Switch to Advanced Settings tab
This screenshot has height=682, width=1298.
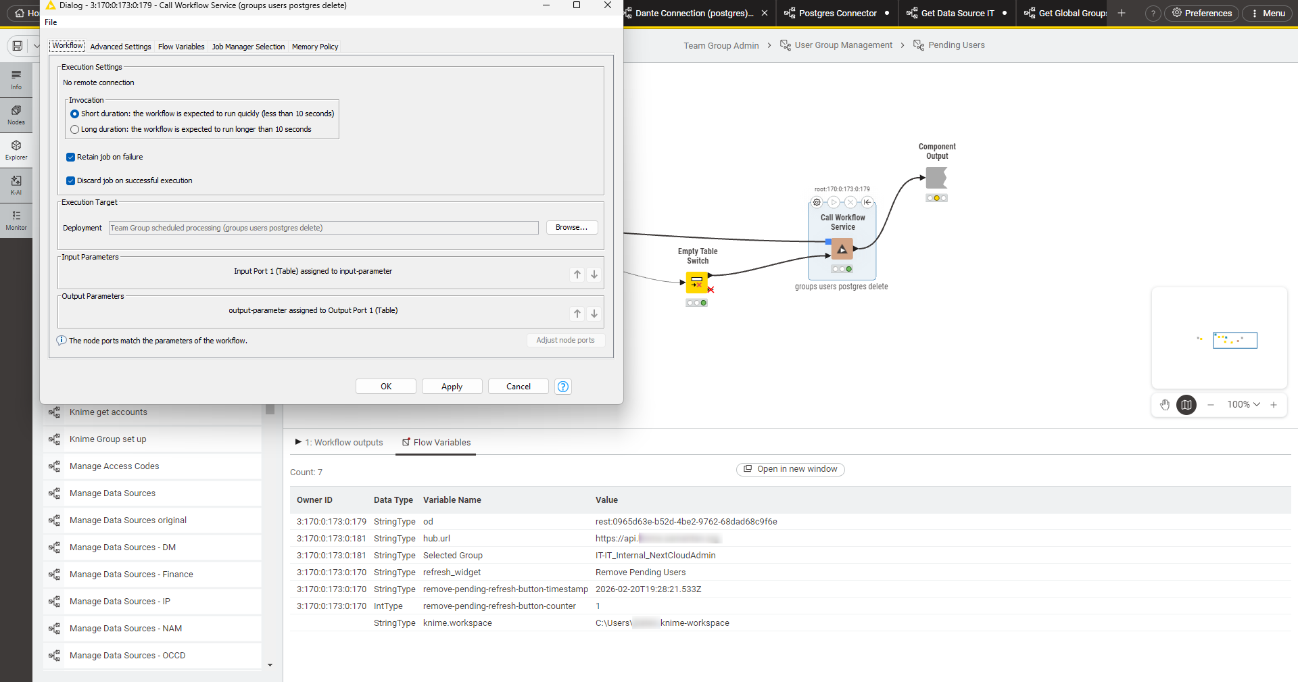(x=120, y=47)
